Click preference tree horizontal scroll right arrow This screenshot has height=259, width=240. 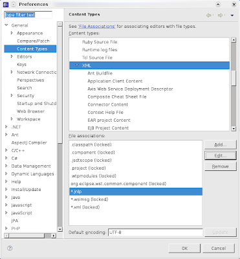tap(54, 236)
